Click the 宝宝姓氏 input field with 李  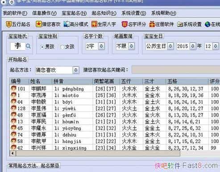coord(18,46)
